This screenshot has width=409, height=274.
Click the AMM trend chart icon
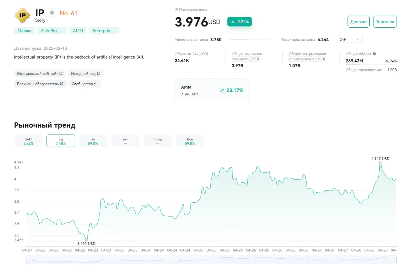pyautogui.click(x=222, y=90)
